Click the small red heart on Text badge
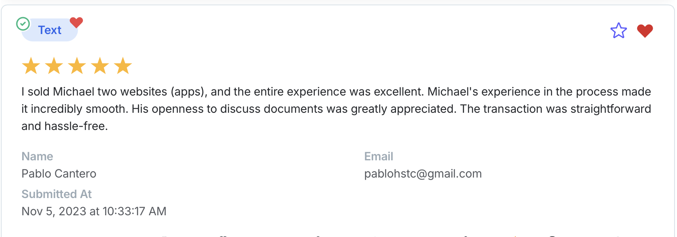This screenshot has width=677, height=237. [x=76, y=23]
